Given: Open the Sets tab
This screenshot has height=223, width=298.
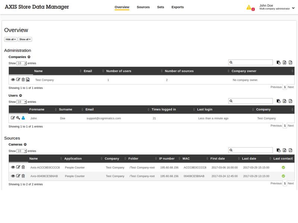Looking at the screenshot, I should (161, 7).
